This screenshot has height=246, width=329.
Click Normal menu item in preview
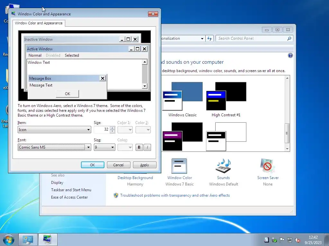point(35,55)
